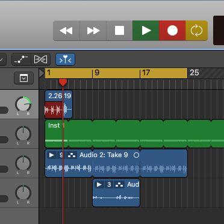Screen dimensions: 224x224
Task: Toggle the Flex waveform icon
Action: click(x=40, y=60)
